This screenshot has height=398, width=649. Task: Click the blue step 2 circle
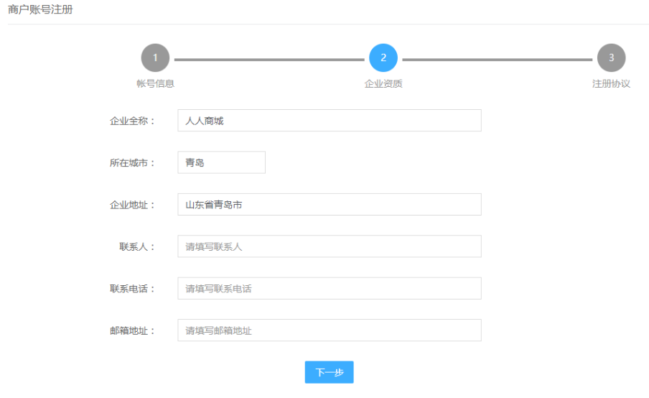click(383, 57)
